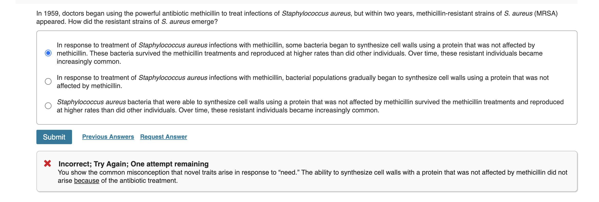The image size is (599, 202).
Task: Click the selected radio button to confirm choice
Action: [x=48, y=53]
